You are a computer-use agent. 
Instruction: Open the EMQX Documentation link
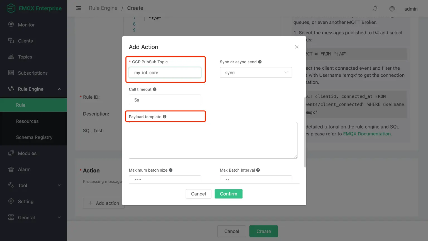367,134
